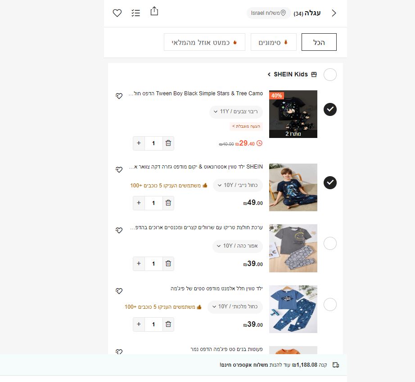The image size is (415, 382).
Task: Click the share cart icon
Action: (154, 11)
